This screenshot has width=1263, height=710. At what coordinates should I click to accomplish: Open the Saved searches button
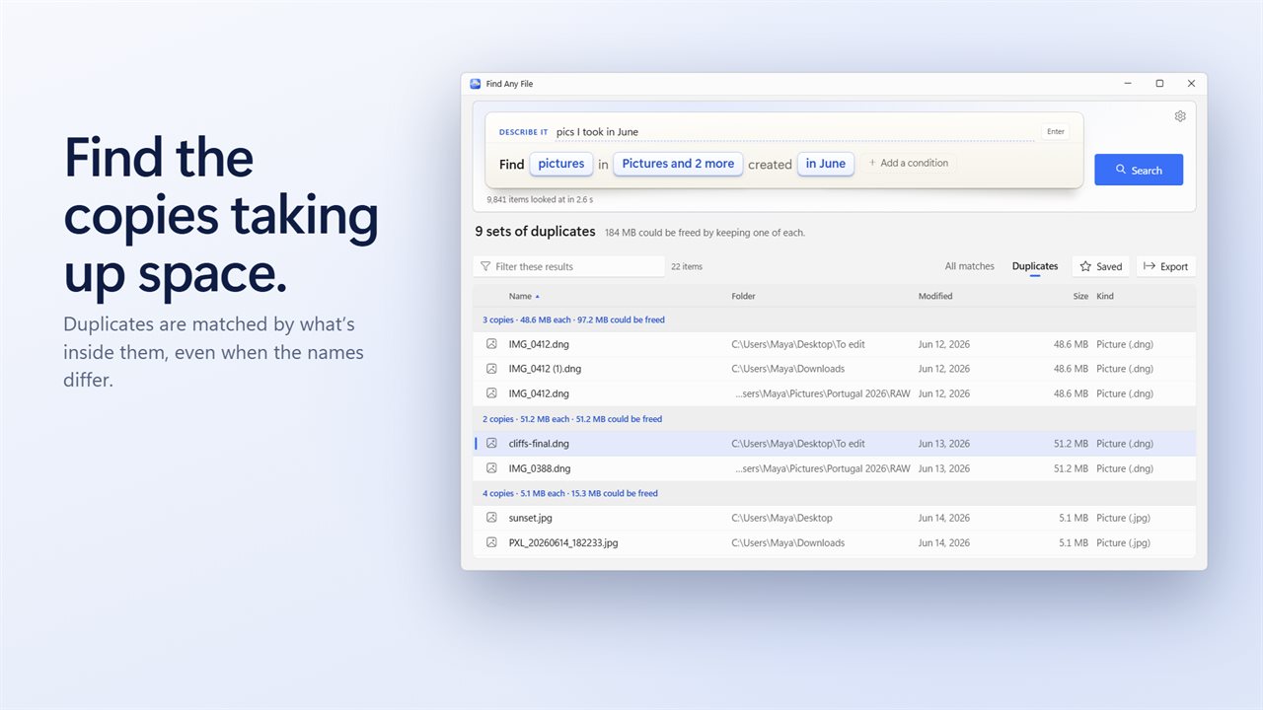[1101, 266]
